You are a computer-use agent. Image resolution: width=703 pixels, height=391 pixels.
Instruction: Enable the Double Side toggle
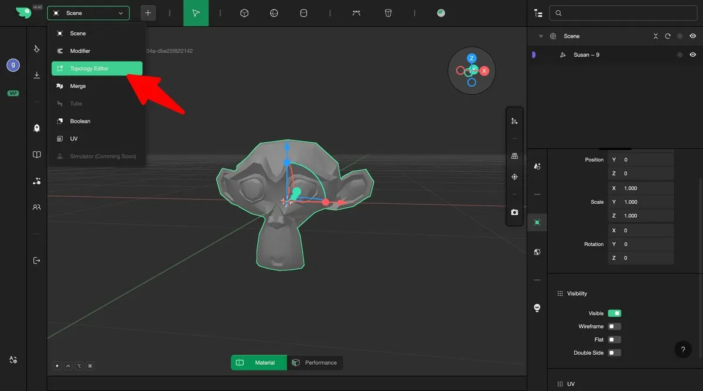coord(614,353)
